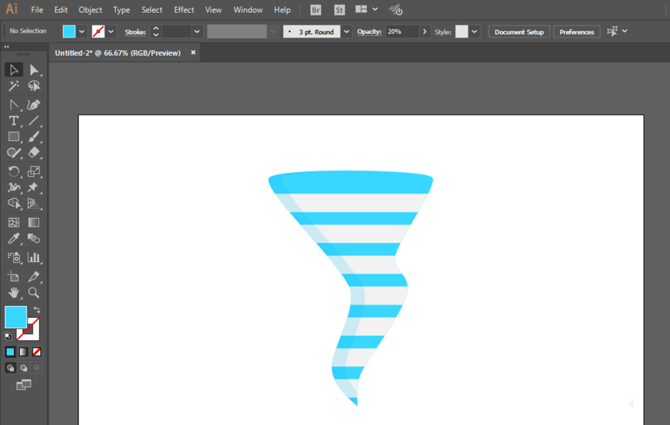Select the Shaper tool
The width and height of the screenshot is (670, 425).
[x=13, y=153]
